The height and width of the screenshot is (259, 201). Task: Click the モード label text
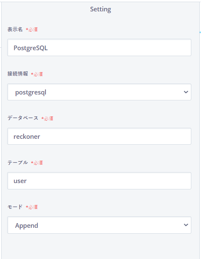15,207
